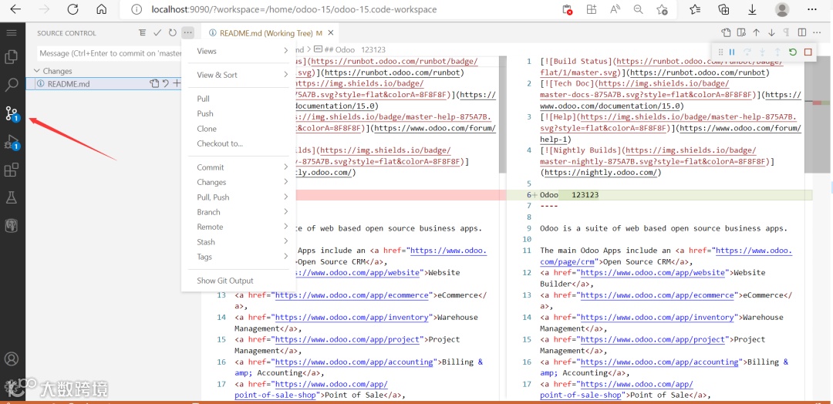Expand Stash submenu

[238, 241]
